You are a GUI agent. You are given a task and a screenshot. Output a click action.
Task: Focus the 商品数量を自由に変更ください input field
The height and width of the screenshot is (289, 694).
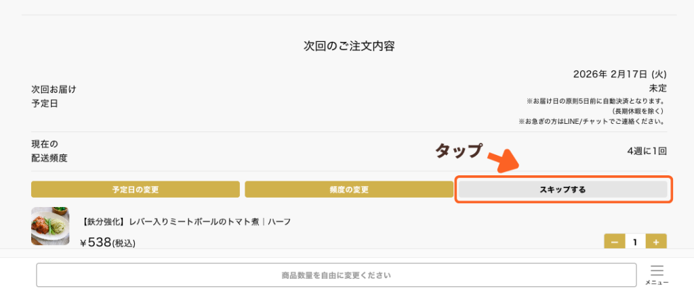coord(336,275)
